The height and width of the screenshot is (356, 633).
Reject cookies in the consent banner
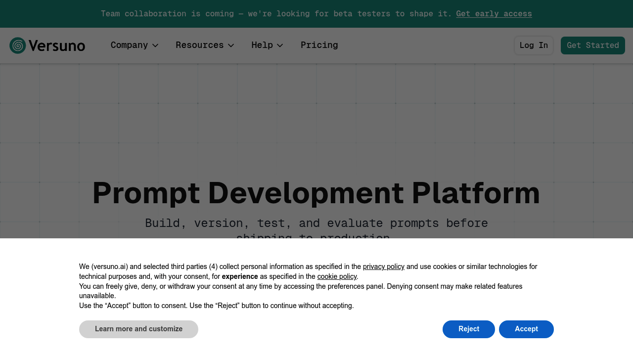(x=469, y=329)
